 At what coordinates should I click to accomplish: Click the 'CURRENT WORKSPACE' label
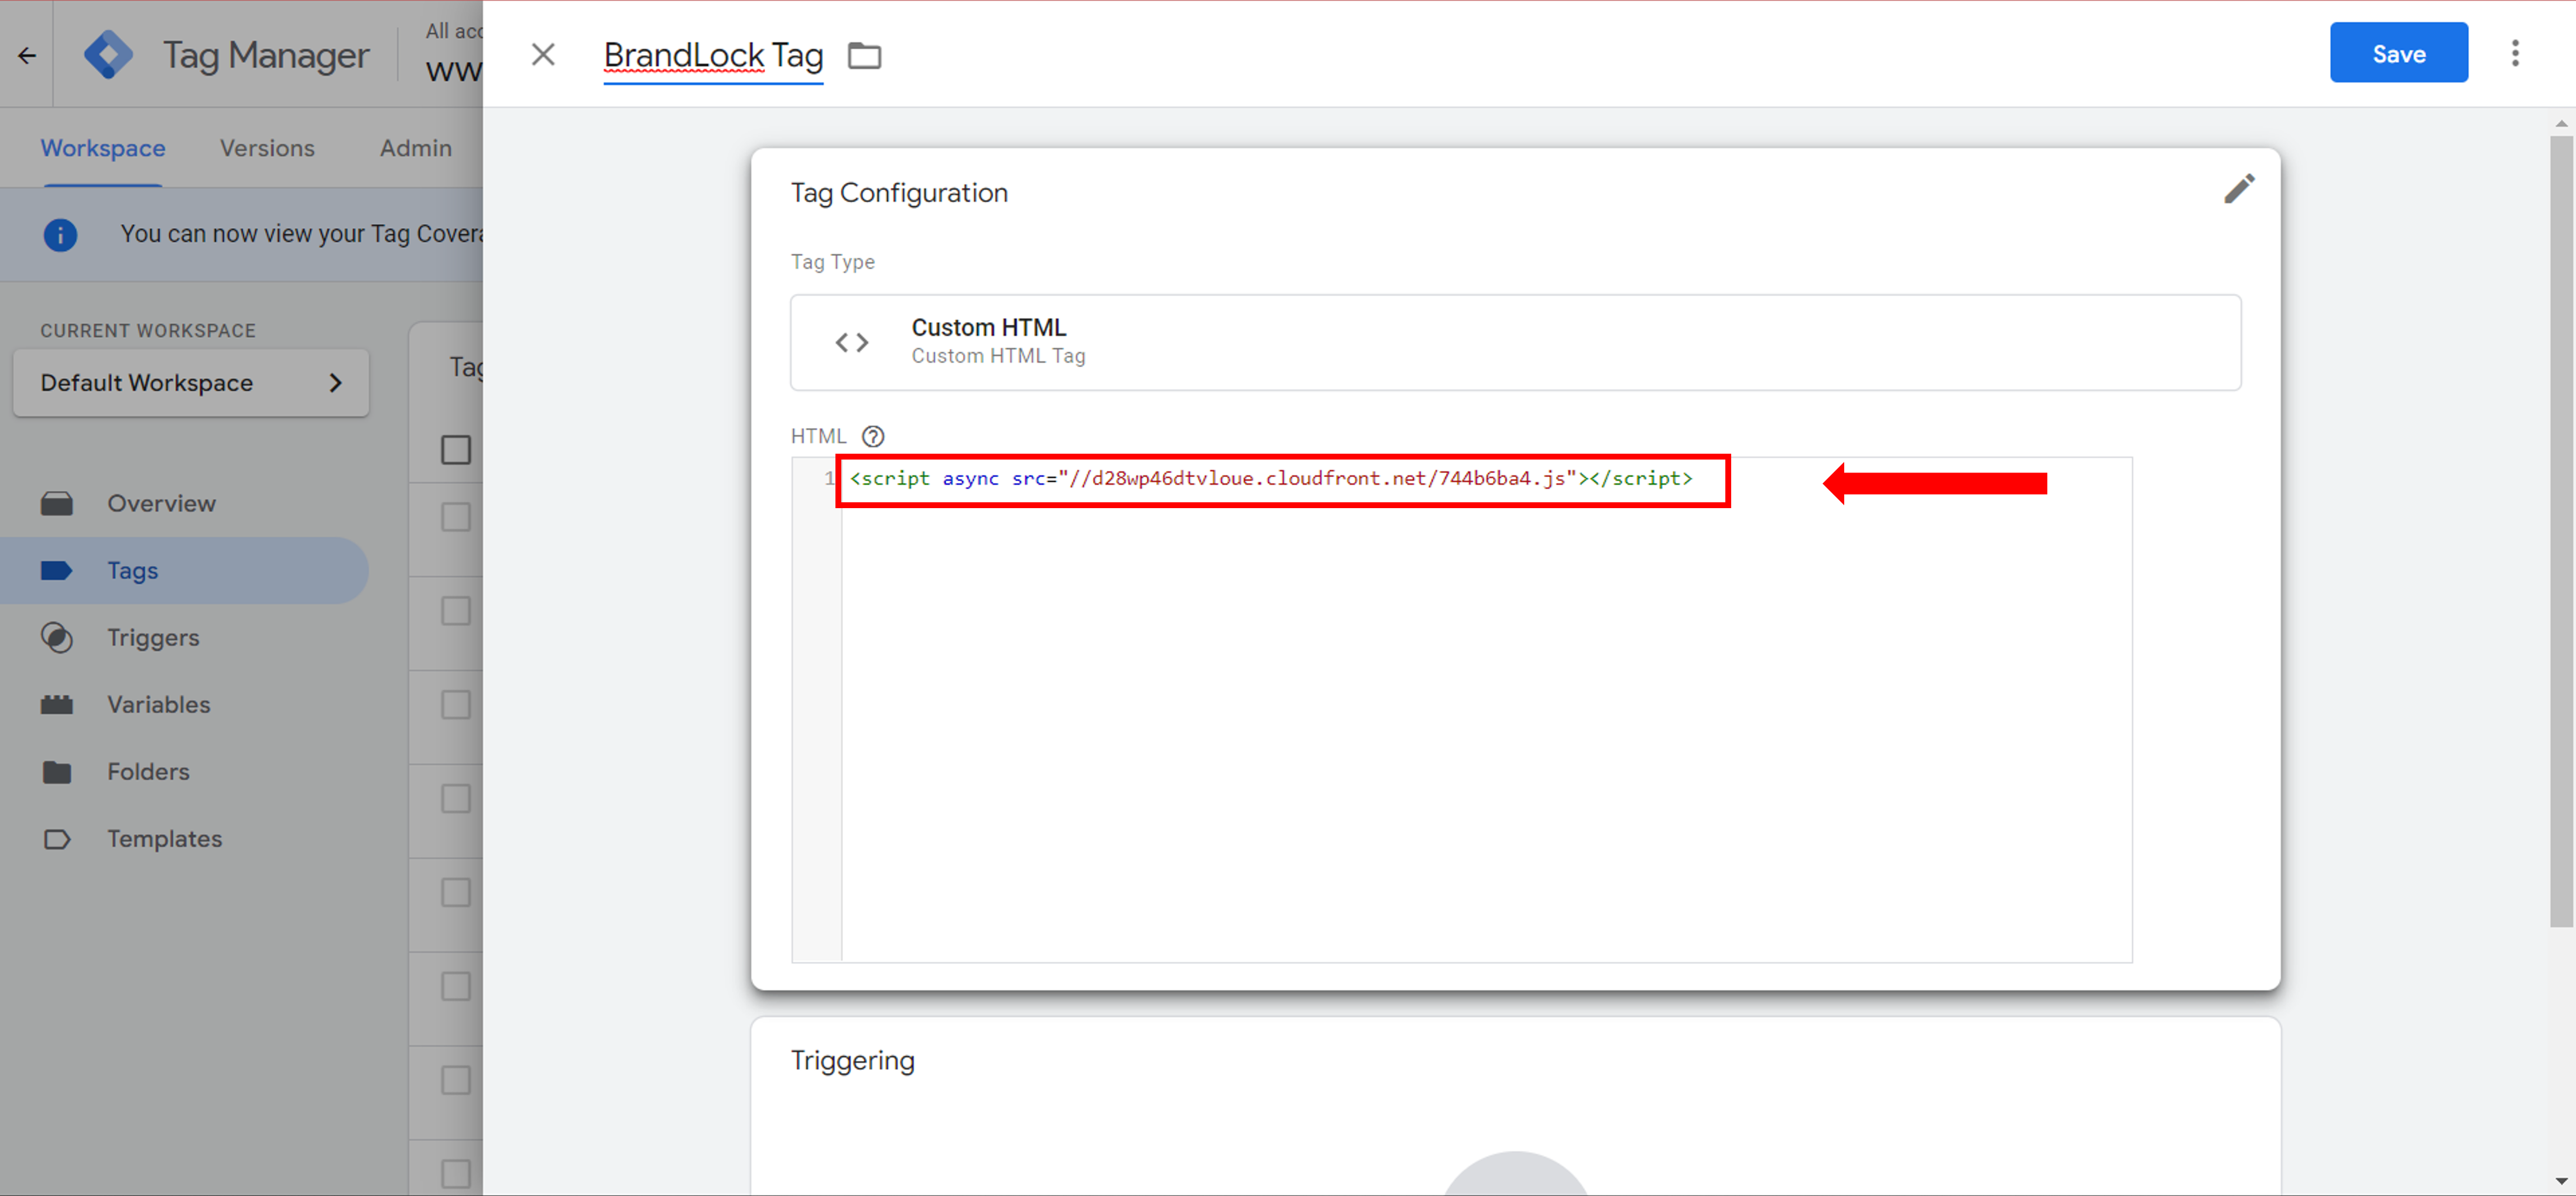pyautogui.click(x=148, y=330)
